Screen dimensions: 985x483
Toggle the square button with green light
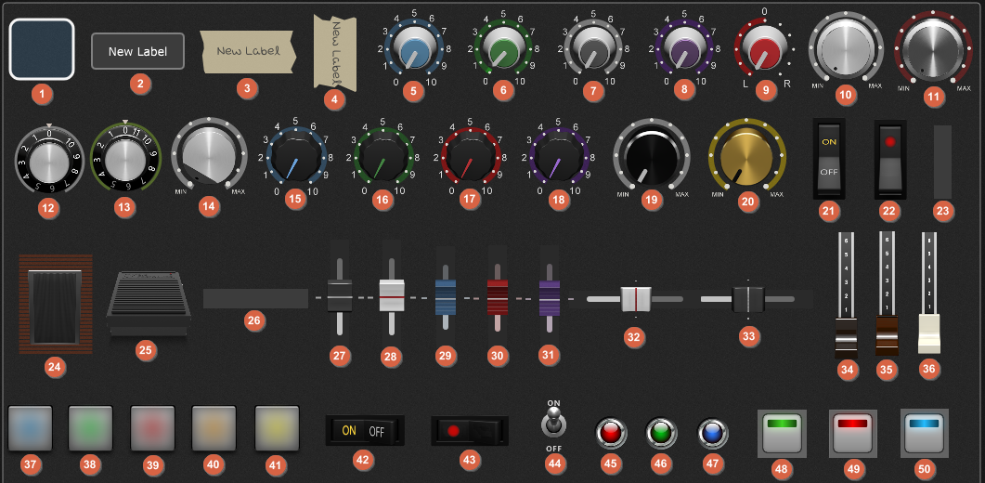[782, 433]
